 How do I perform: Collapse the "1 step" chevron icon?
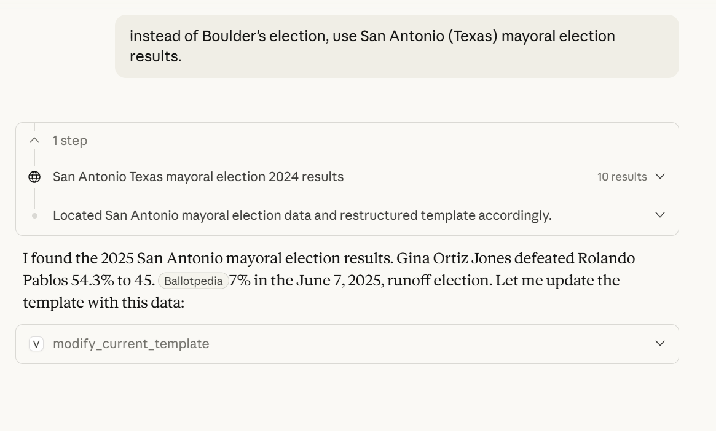(x=34, y=141)
